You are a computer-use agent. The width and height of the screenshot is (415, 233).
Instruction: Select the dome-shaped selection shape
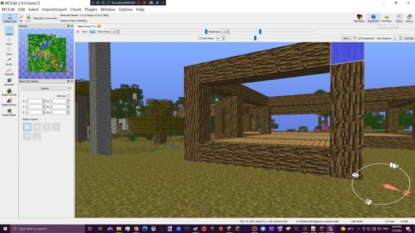tap(27, 137)
